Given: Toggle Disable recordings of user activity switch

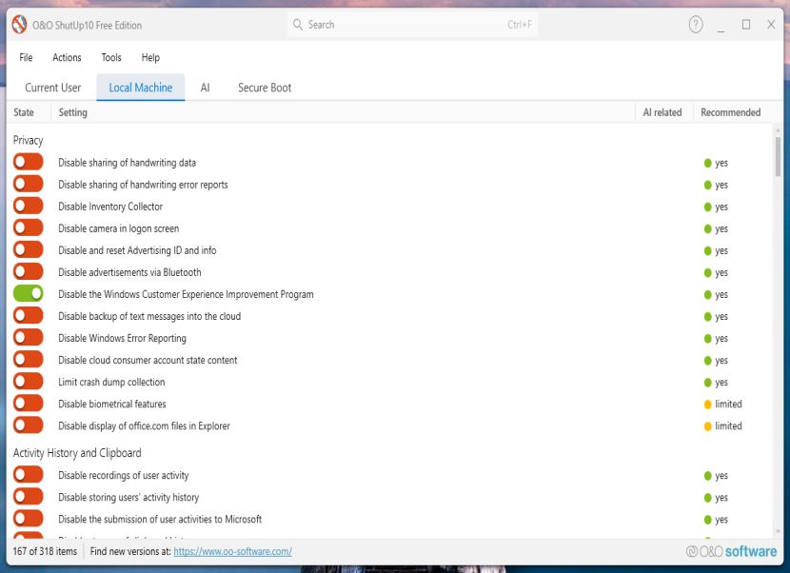Looking at the screenshot, I should [29, 474].
